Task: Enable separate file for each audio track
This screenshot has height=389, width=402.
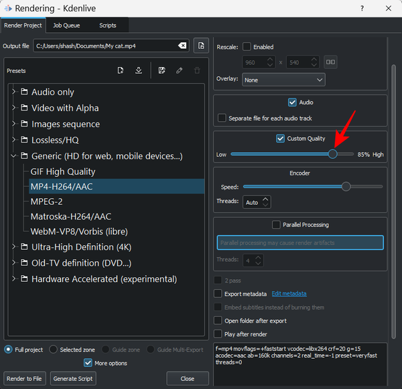Action: click(222, 118)
